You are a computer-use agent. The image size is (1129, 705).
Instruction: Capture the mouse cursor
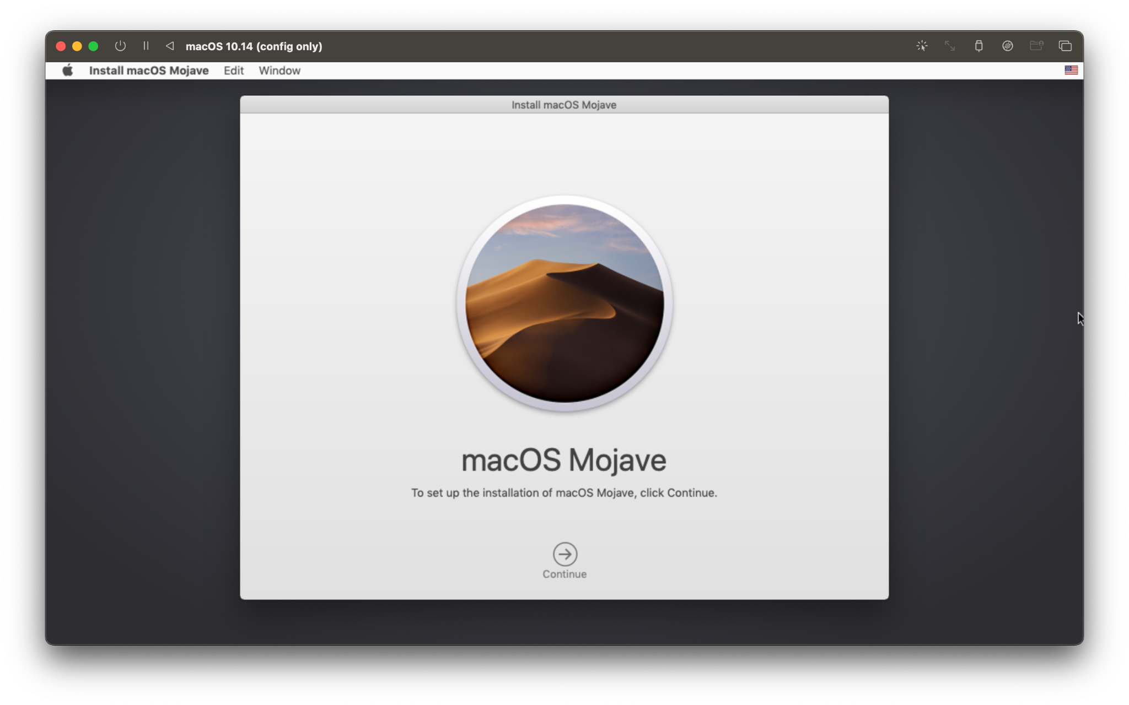coord(922,46)
